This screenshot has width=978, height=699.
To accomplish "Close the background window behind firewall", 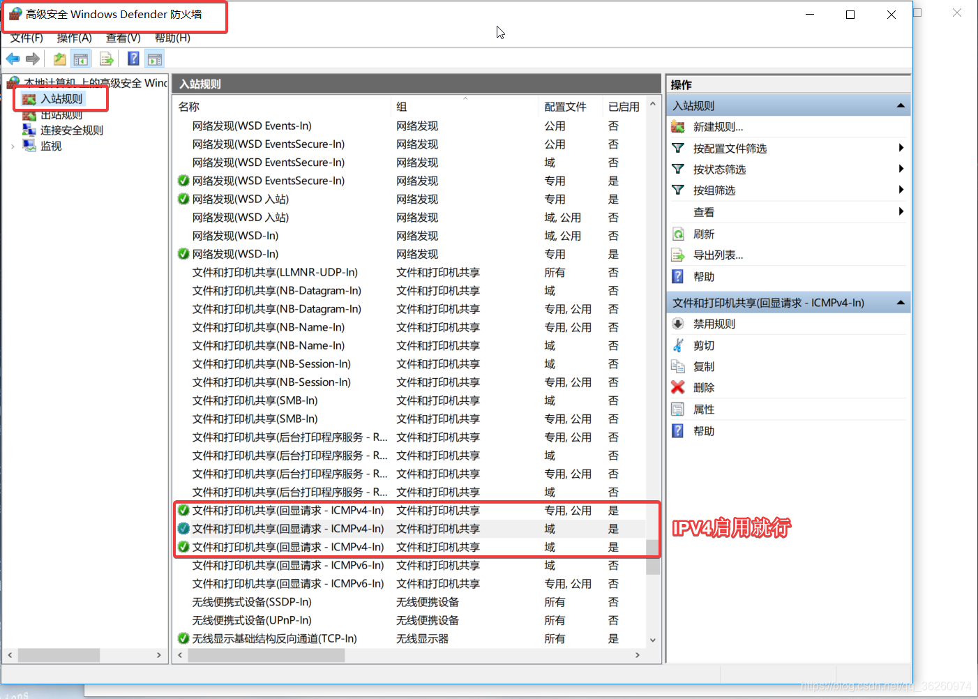I will click(x=957, y=13).
